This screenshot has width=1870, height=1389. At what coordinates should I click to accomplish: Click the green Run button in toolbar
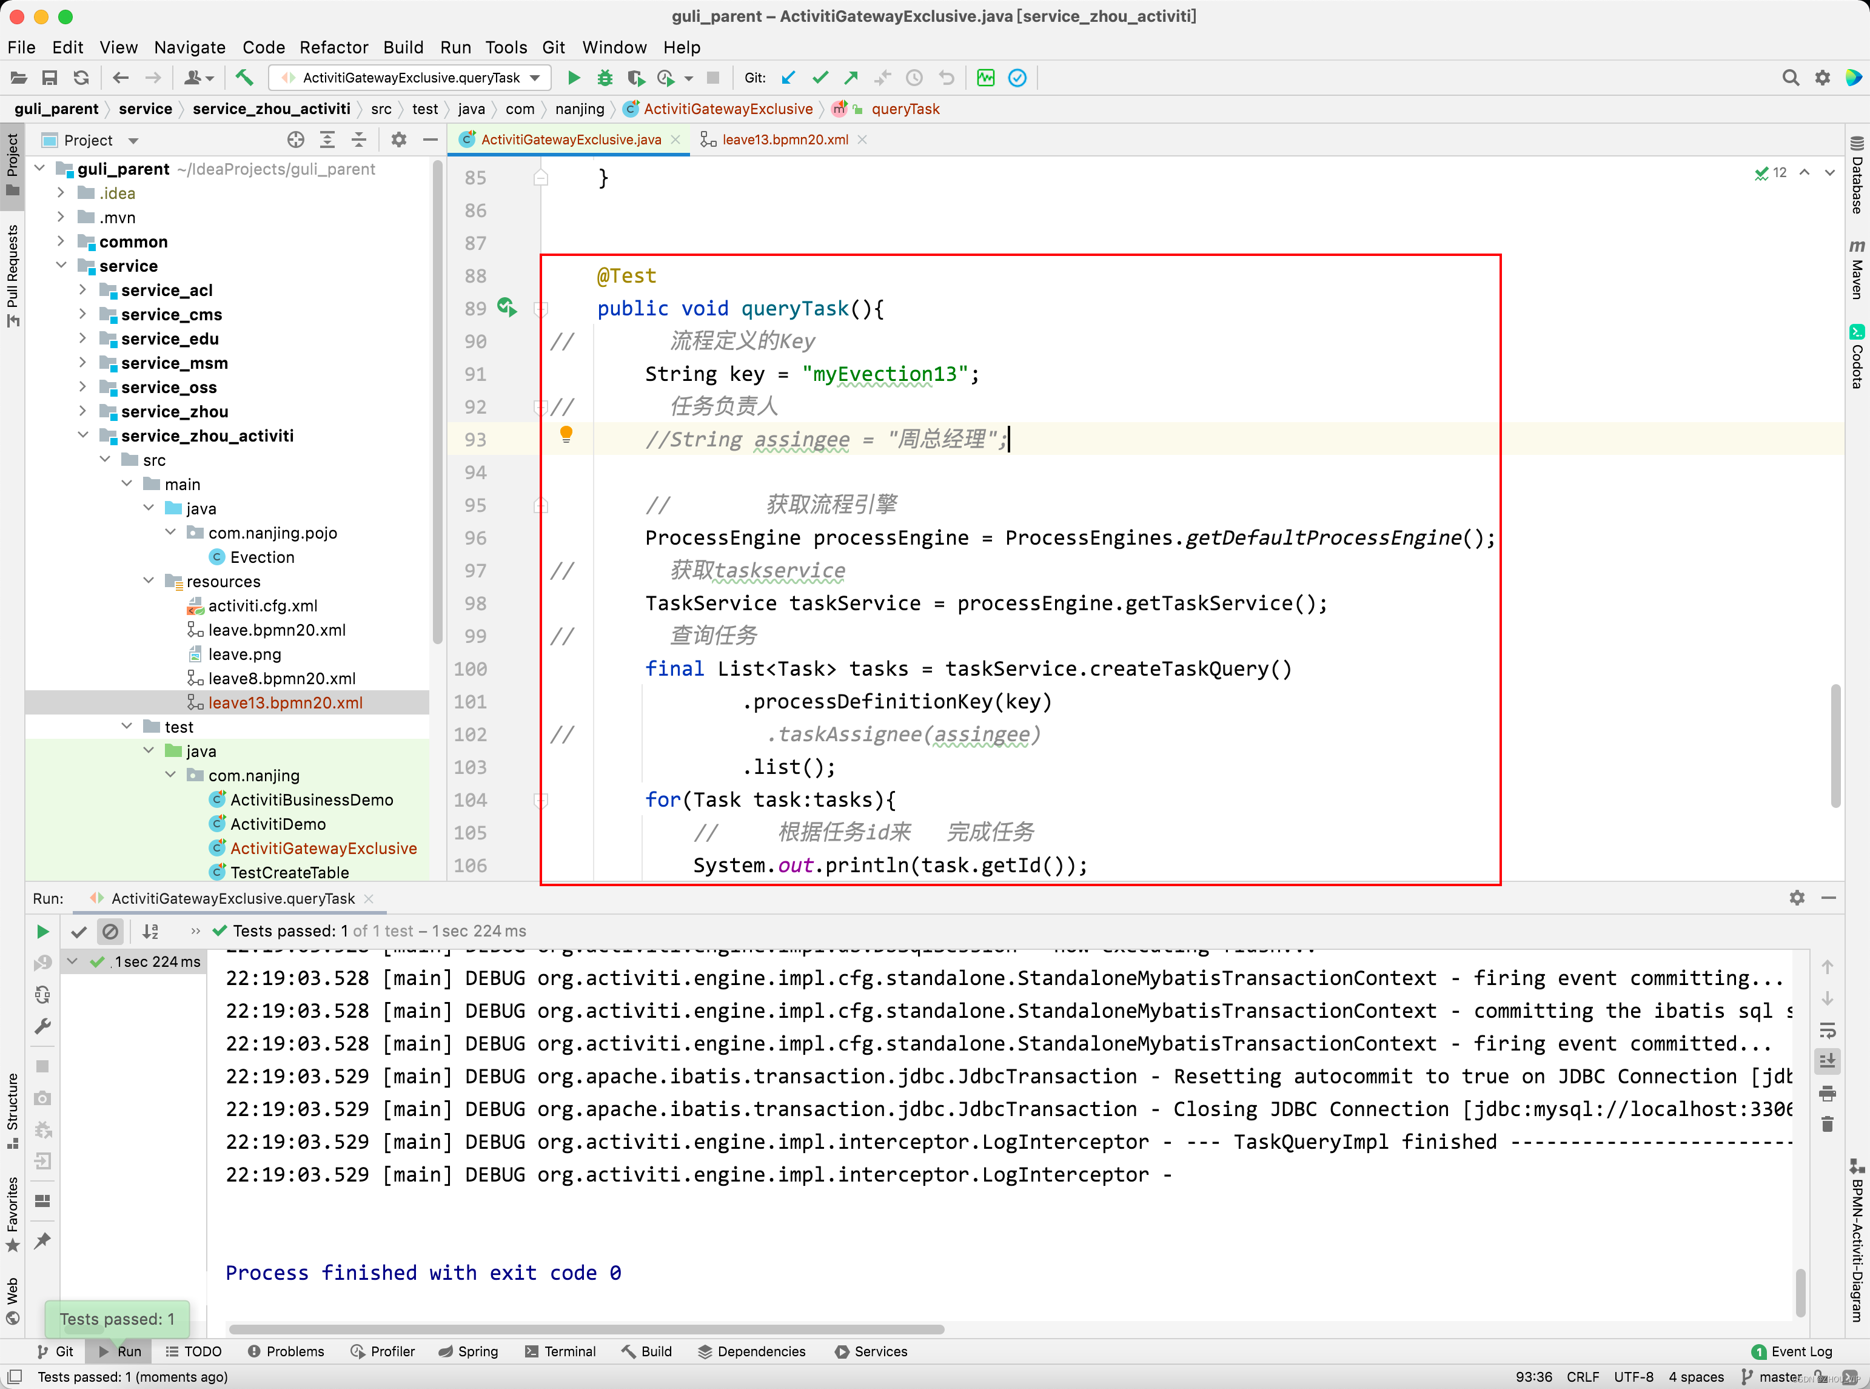[574, 78]
